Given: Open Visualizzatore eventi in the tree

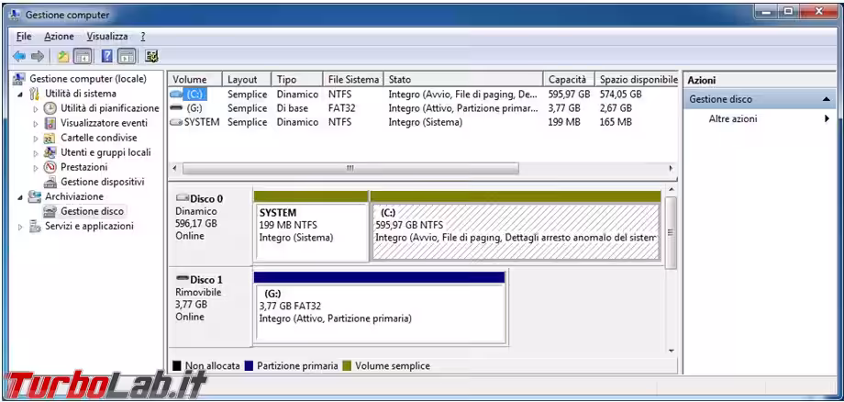Looking at the screenshot, I should [x=103, y=123].
